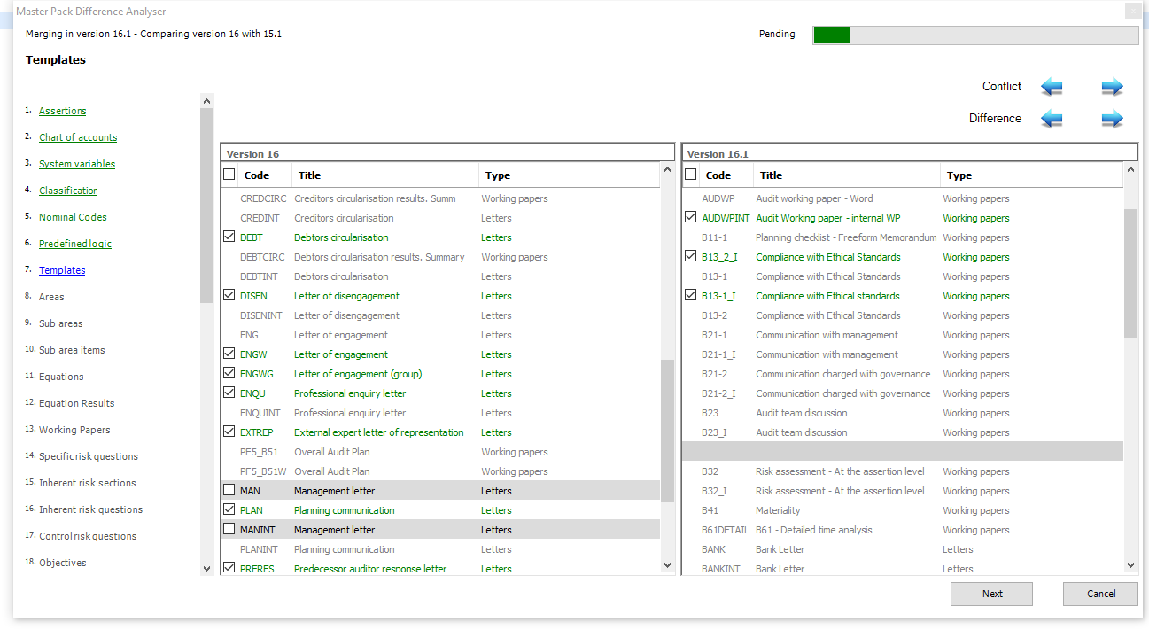Toggle the select-all checkbox in Version 16 header

tap(229, 175)
